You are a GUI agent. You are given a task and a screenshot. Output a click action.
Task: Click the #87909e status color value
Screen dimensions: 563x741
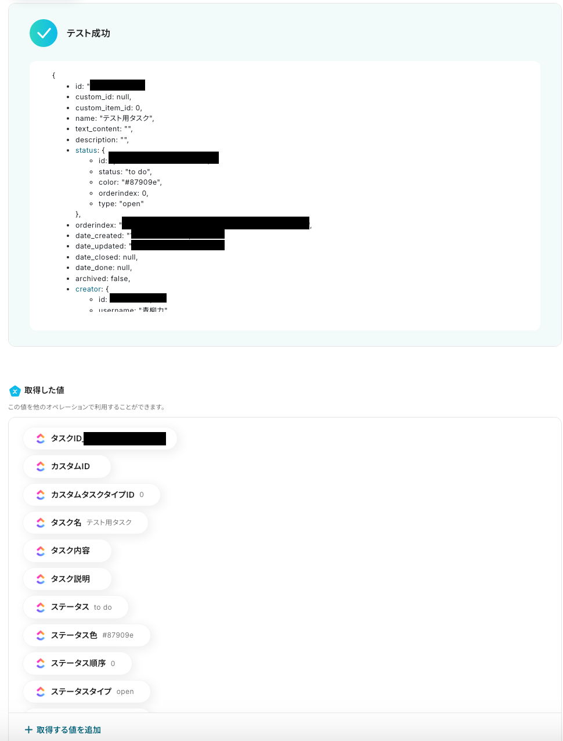[118, 635]
